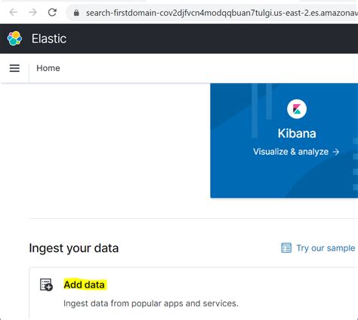
Task: Click the browser forward arrow
Action: (32, 12)
